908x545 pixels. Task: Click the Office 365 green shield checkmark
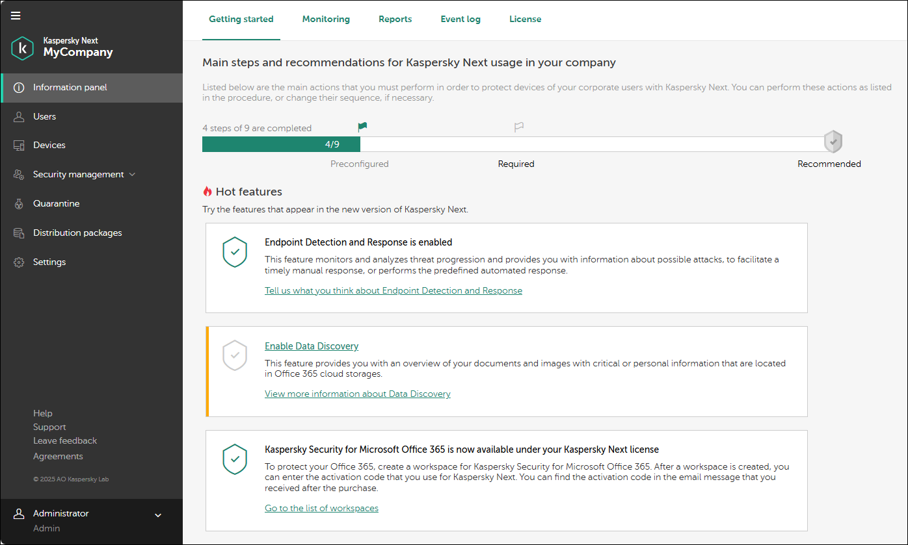[x=235, y=459]
